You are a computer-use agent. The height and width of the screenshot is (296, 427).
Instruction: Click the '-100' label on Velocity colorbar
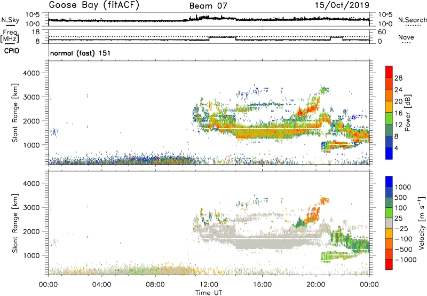click(x=404, y=239)
